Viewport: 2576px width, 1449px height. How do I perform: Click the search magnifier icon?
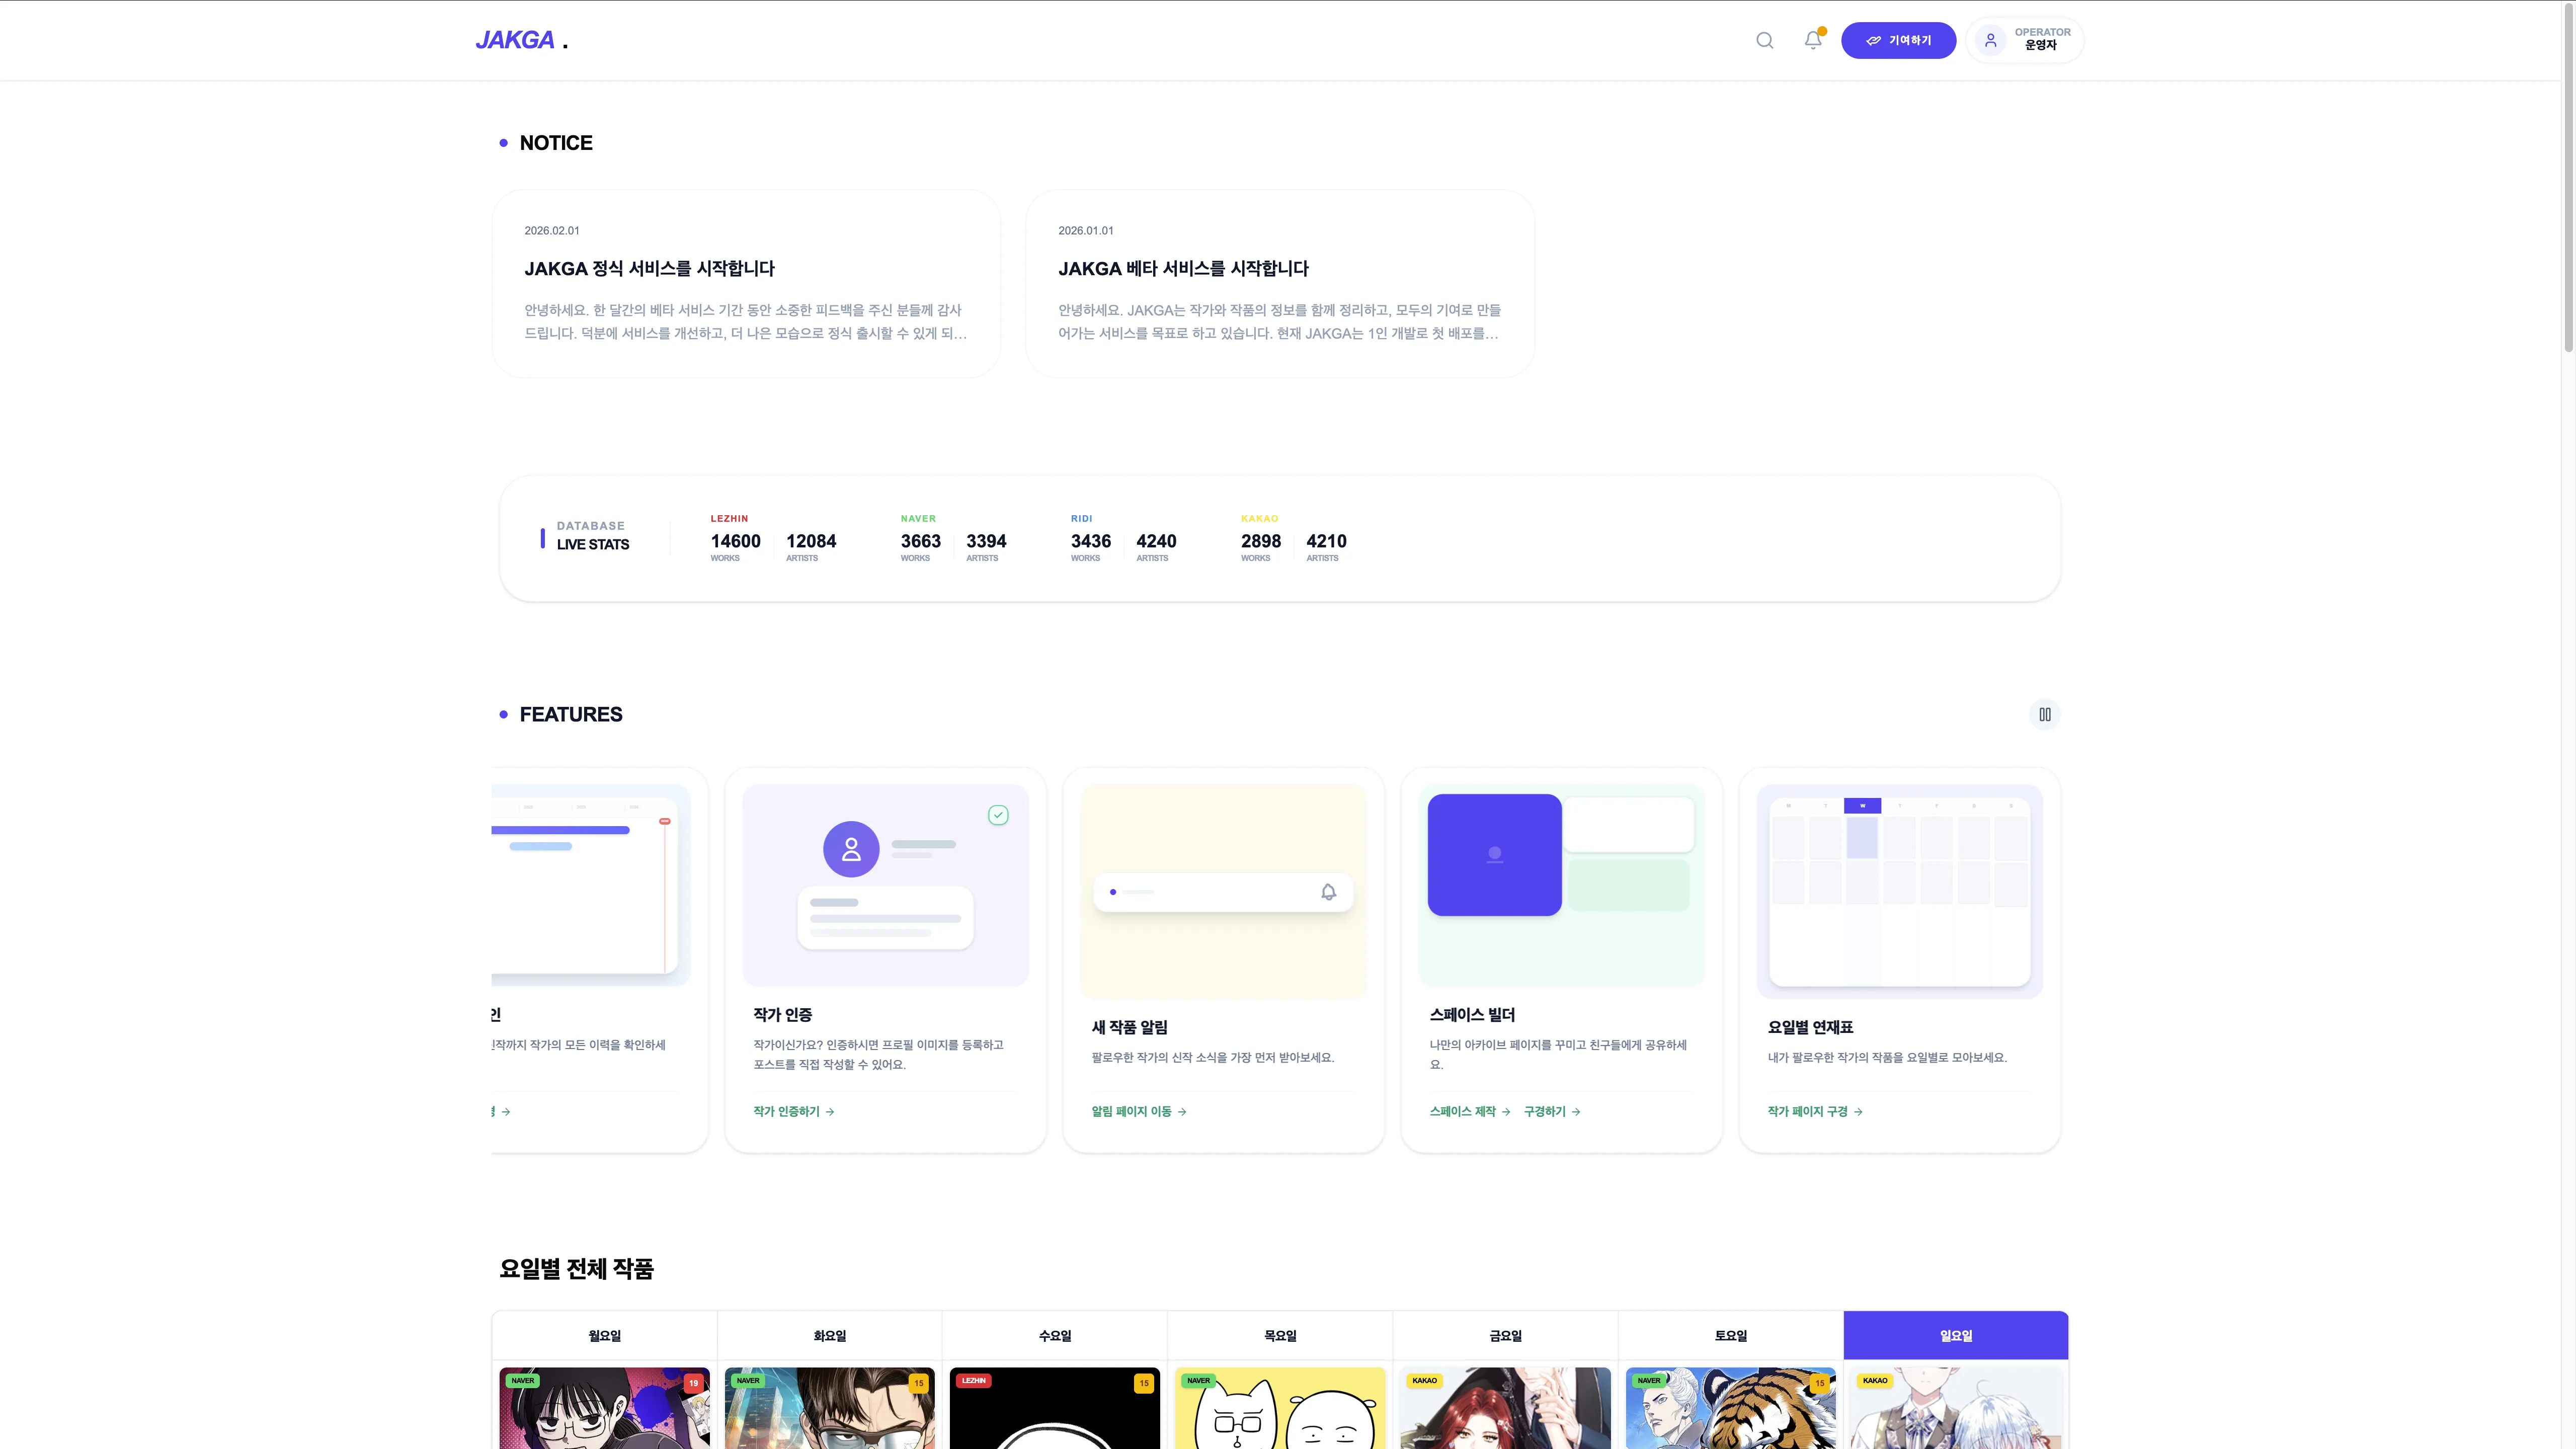(1765, 40)
